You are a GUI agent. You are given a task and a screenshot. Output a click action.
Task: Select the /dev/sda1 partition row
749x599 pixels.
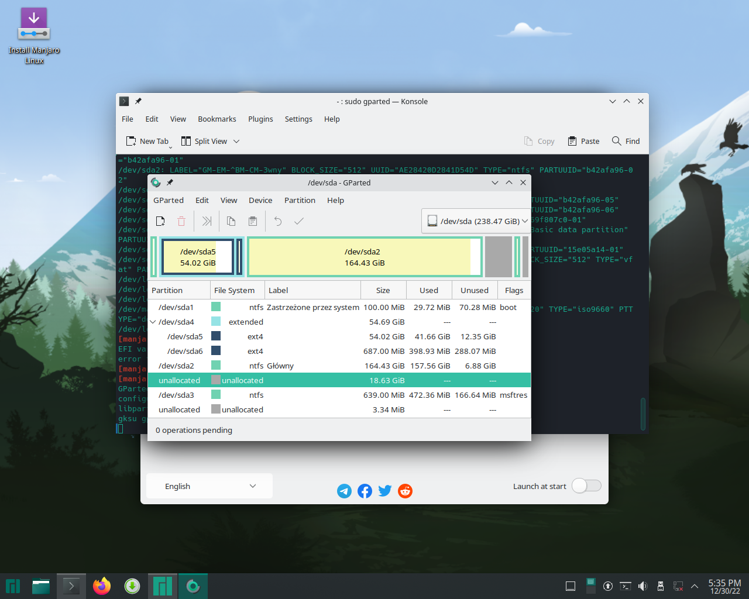(x=339, y=307)
